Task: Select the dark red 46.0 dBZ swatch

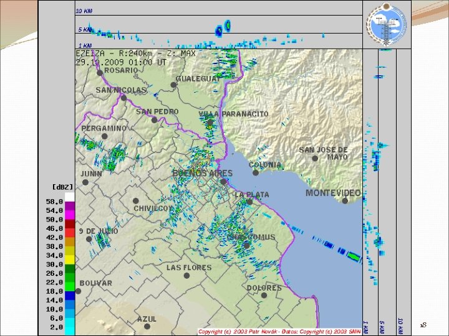Action: (x=70, y=224)
